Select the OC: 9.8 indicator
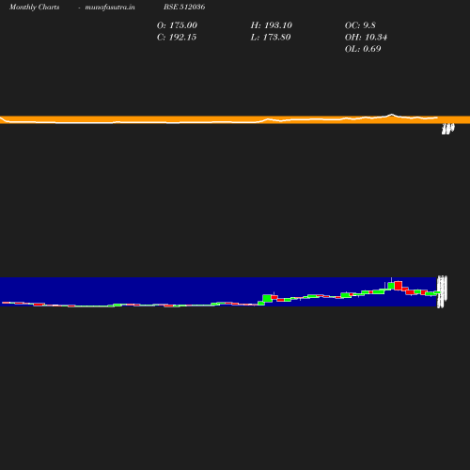 pyautogui.click(x=360, y=25)
